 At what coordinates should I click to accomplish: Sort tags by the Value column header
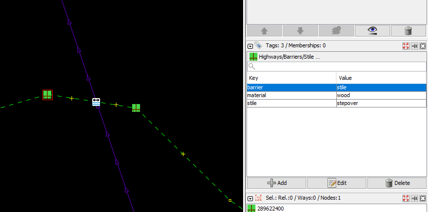click(381, 78)
